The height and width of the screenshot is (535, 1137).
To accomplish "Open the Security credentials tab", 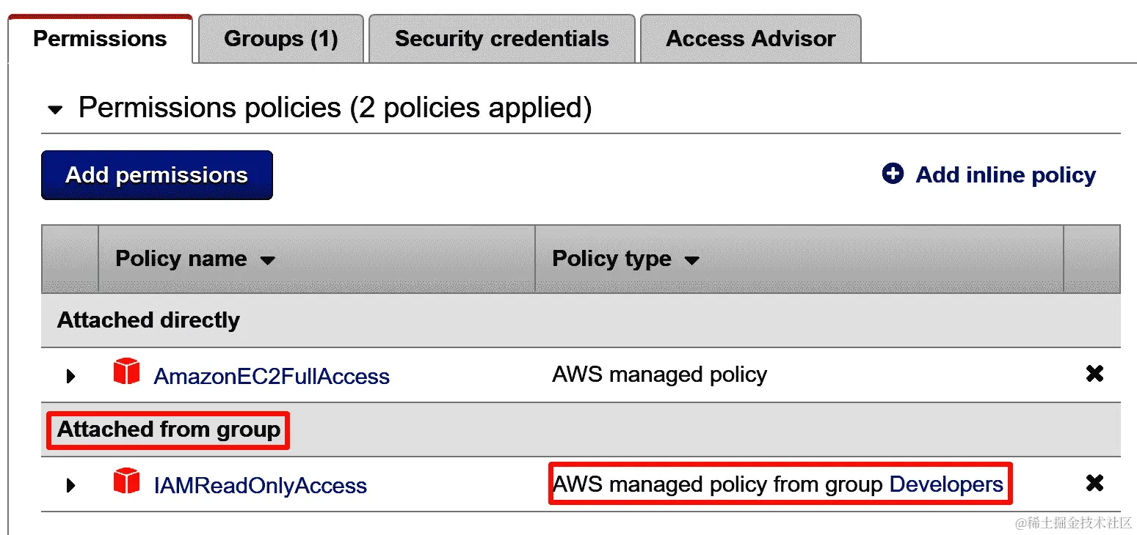I will coord(502,39).
